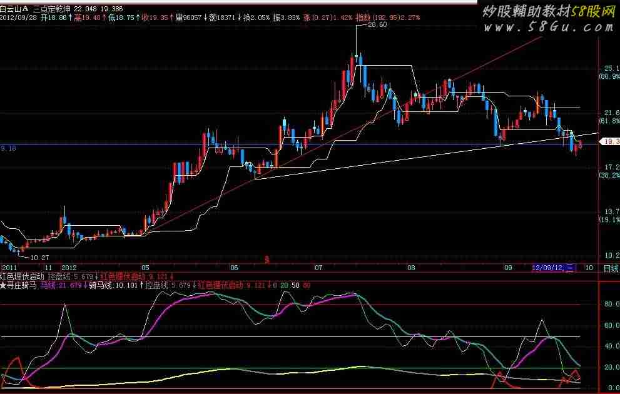Screen dimensions: 620x394
Task: Open the www.58Gu.com website link
Action: 548,28
